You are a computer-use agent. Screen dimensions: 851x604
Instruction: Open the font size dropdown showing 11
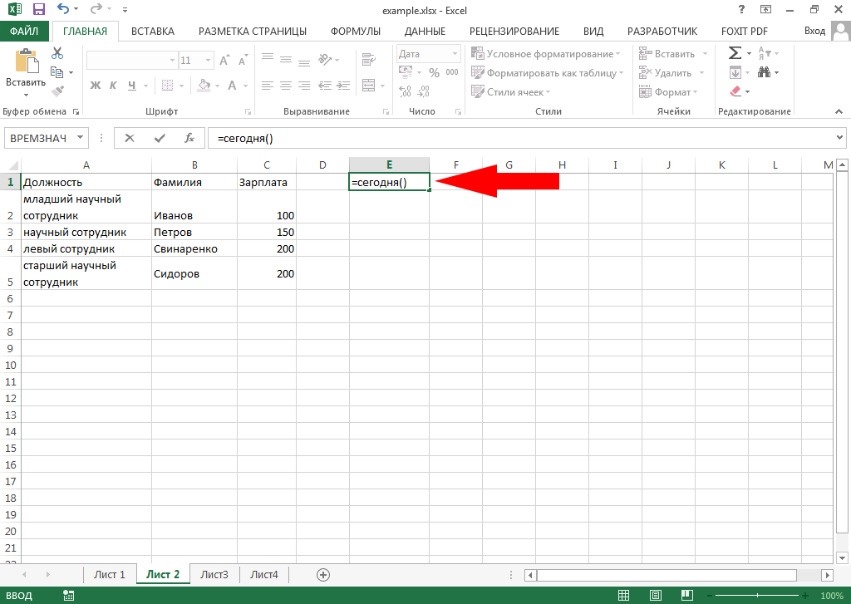(196, 61)
